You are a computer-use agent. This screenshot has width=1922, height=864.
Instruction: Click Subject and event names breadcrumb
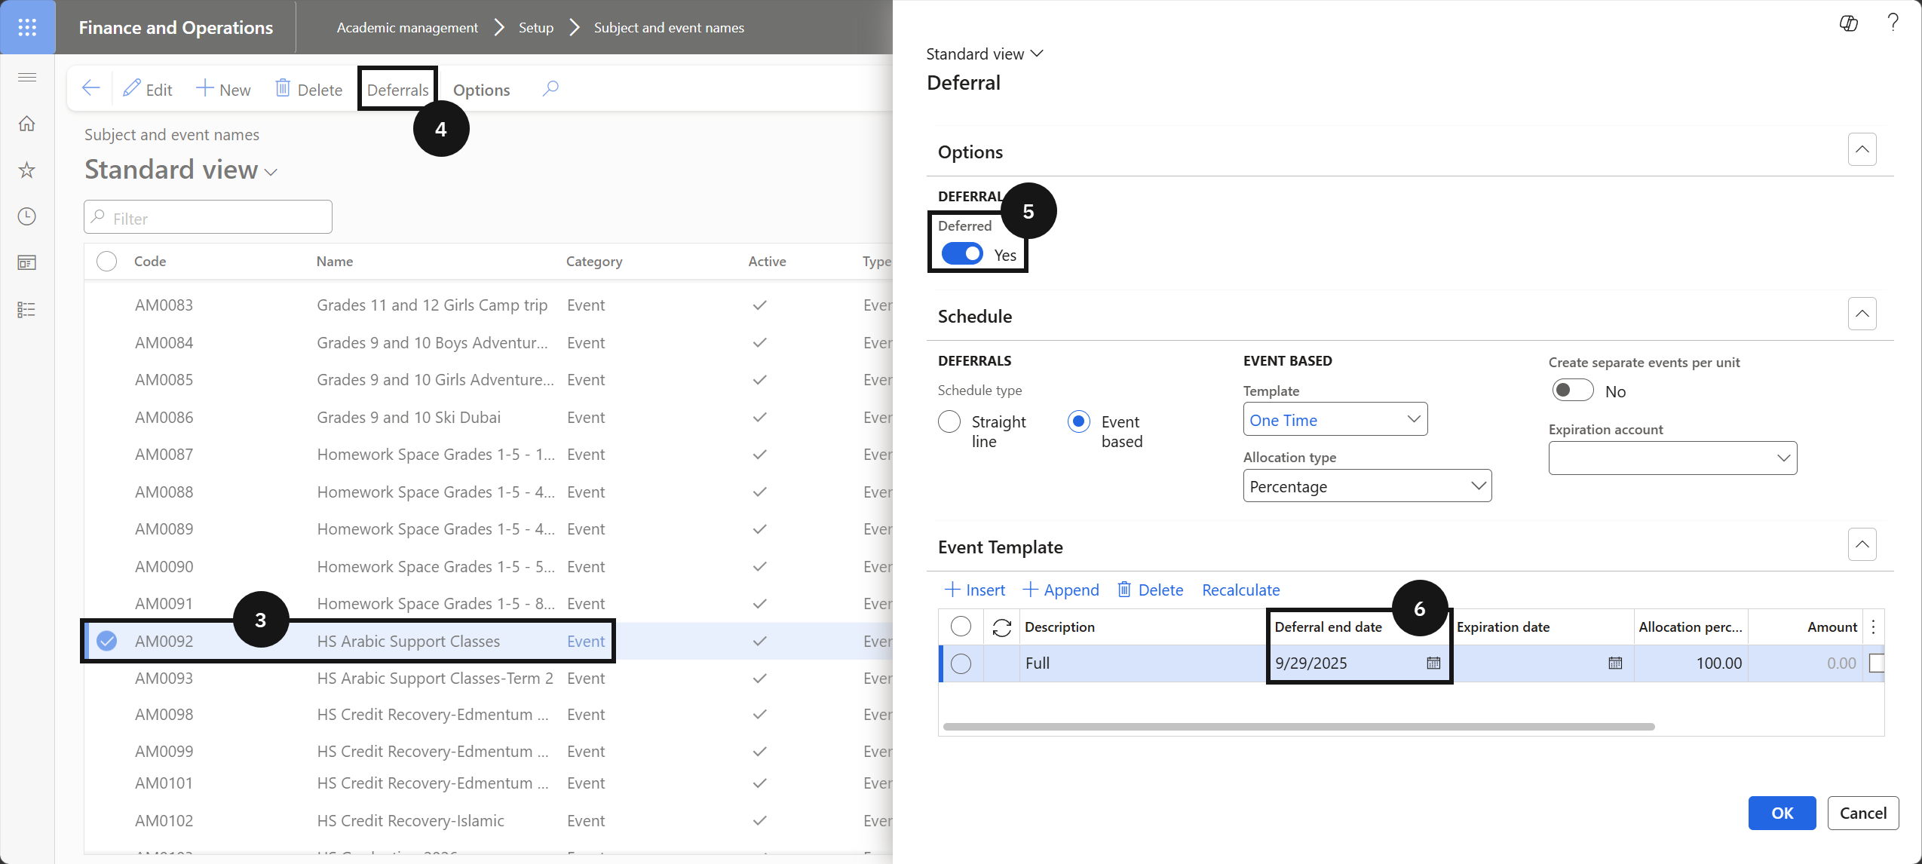(669, 27)
